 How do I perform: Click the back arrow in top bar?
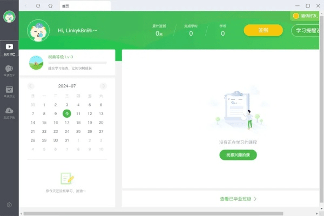pyautogui.click(x=26, y=5)
